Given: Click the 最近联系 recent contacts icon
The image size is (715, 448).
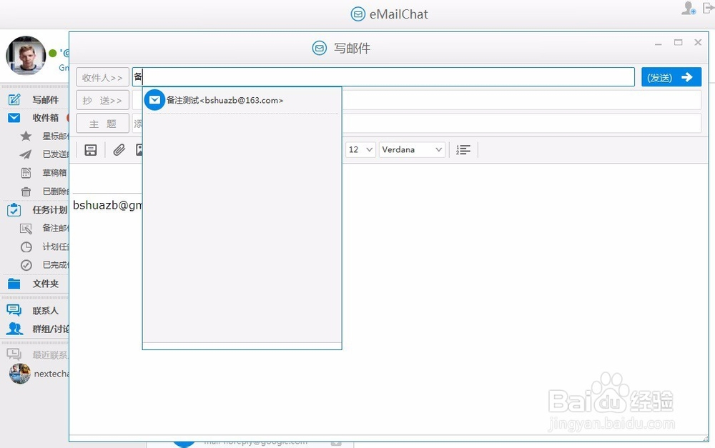Looking at the screenshot, I should [14, 354].
